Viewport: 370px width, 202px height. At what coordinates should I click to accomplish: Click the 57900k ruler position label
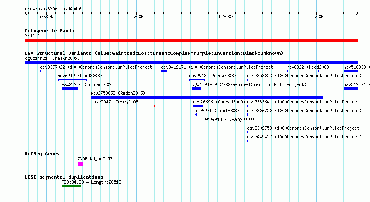tap(316, 17)
